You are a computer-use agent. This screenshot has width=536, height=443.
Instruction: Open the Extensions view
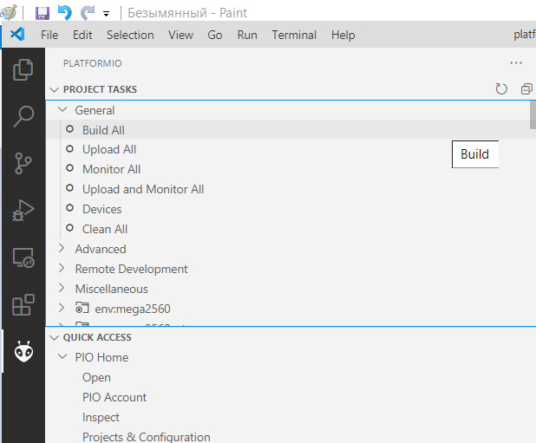click(23, 304)
